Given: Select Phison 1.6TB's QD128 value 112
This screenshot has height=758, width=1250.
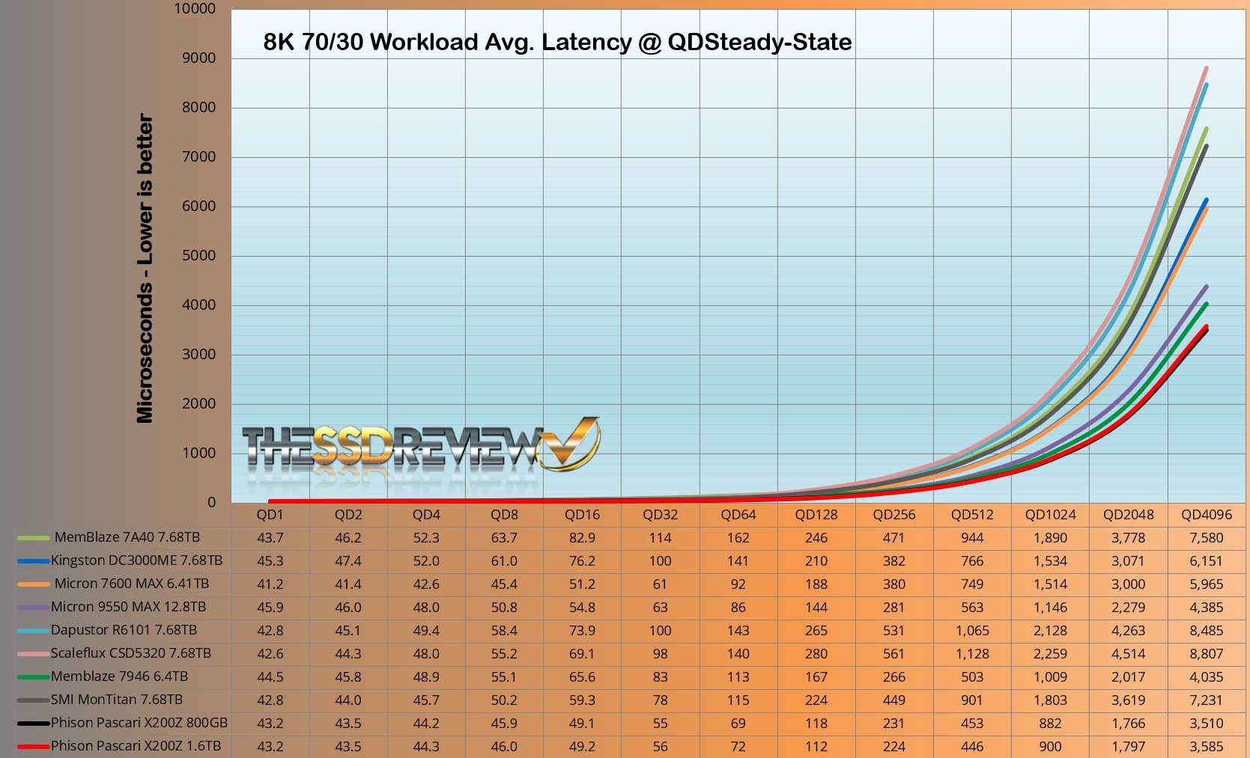Looking at the screenshot, I should [816, 747].
